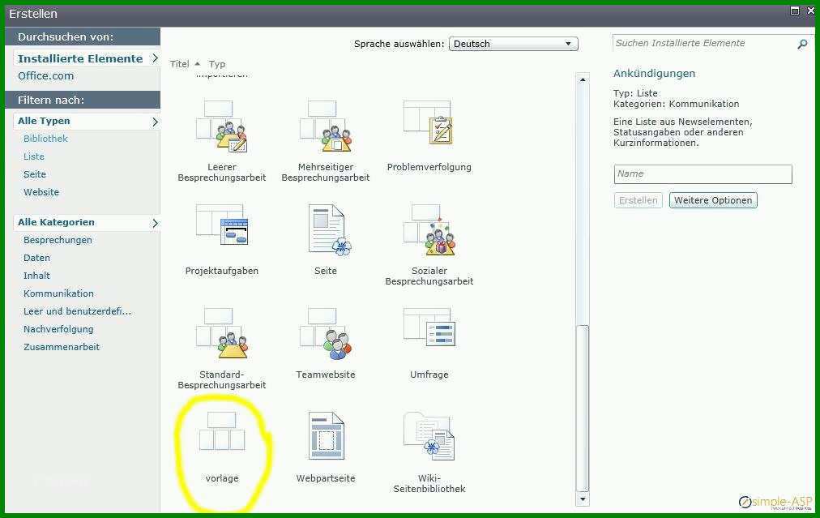
Task: Open the Sprache auswählen dropdown
Action: pyautogui.click(x=514, y=44)
